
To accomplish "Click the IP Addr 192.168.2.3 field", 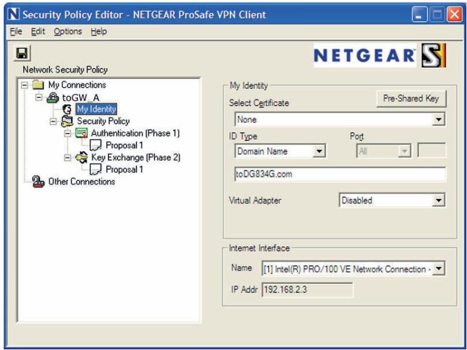I will [308, 290].
